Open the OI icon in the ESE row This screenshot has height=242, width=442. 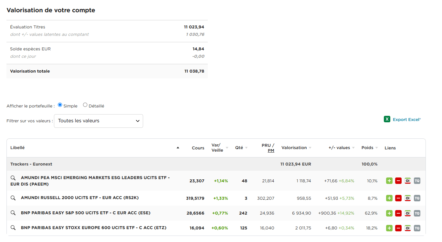coord(408,213)
